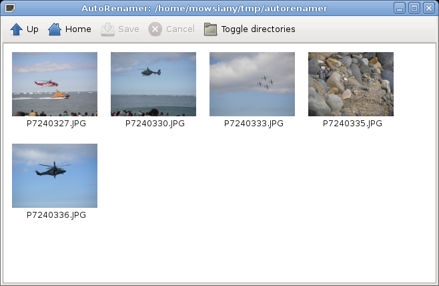The image size is (439, 286).
Task: Go to Home directory label
Action: (78, 29)
